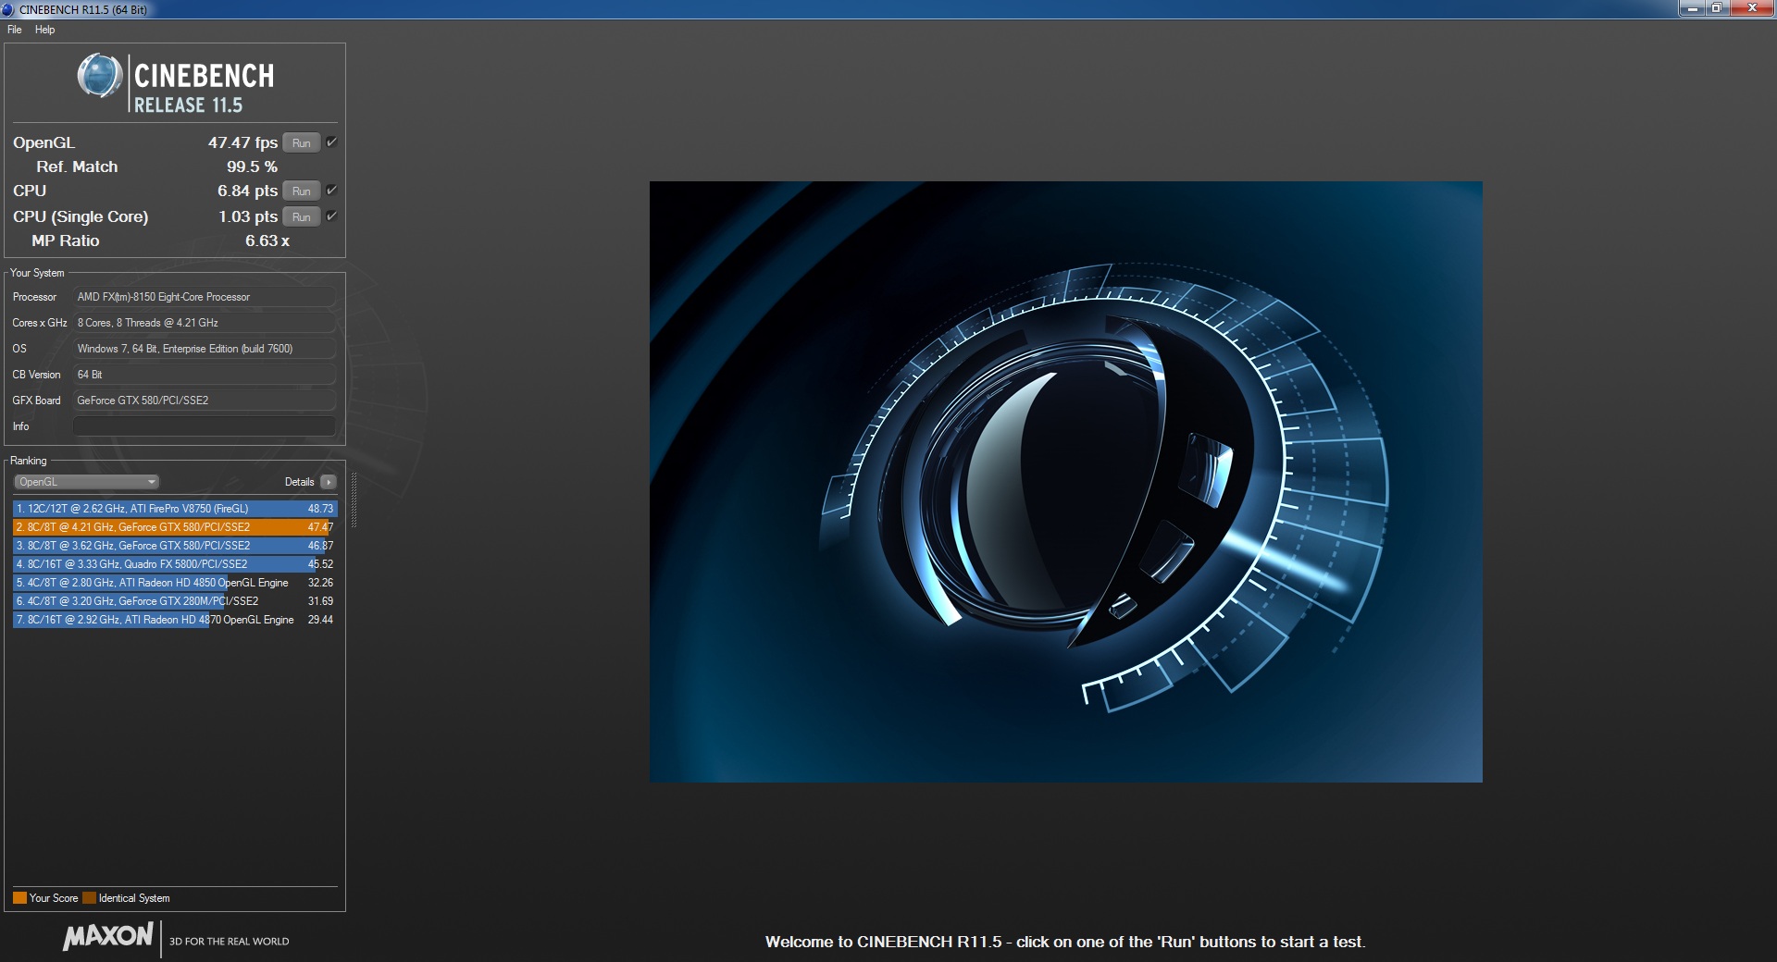Click the GFX Board GeForce GTX 580 field
The image size is (1777, 962).
point(204,401)
